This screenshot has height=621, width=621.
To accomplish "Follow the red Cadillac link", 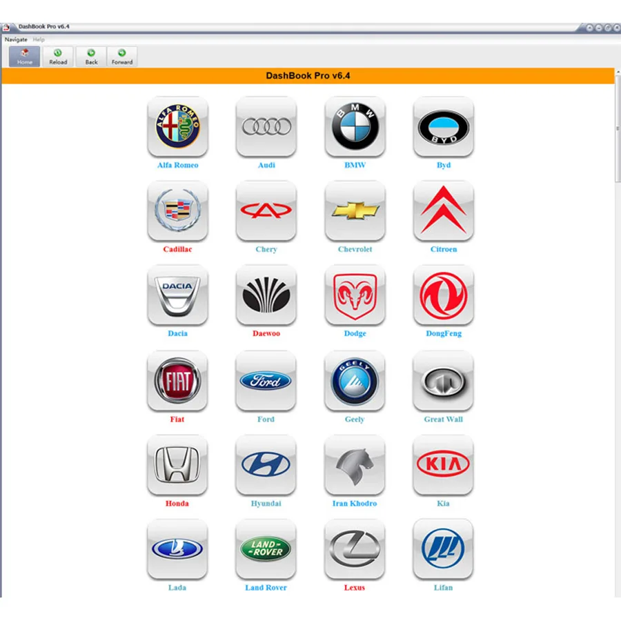I will click(x=177, y=249).
